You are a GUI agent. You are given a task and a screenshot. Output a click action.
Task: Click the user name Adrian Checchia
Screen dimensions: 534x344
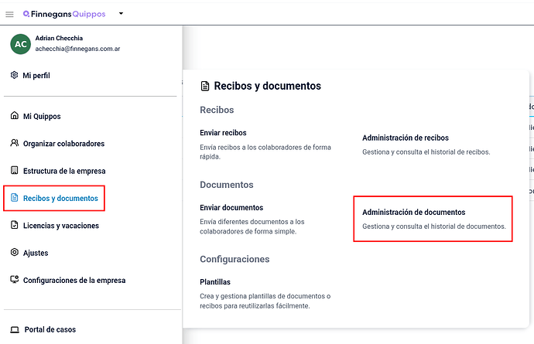click(x=59, y=38)
